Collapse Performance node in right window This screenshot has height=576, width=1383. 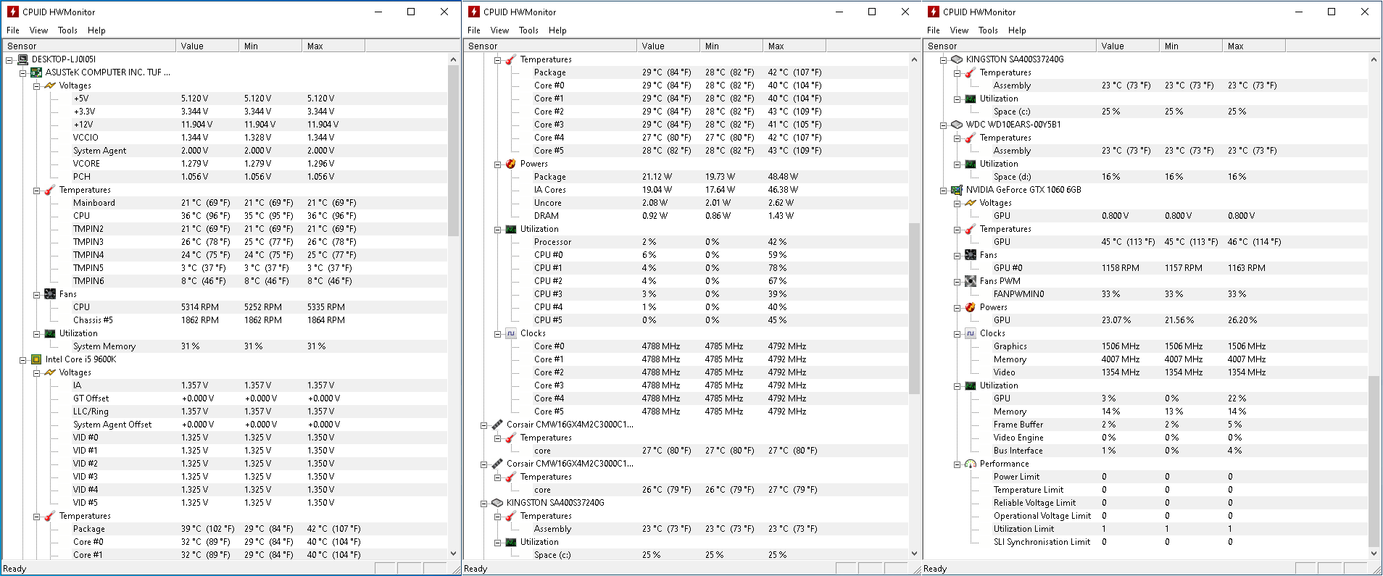(958, 464)
